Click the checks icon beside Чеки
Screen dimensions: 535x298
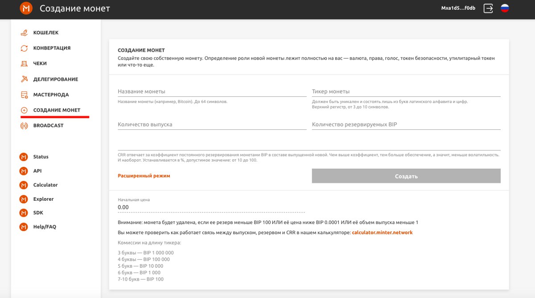click(24, 64)
